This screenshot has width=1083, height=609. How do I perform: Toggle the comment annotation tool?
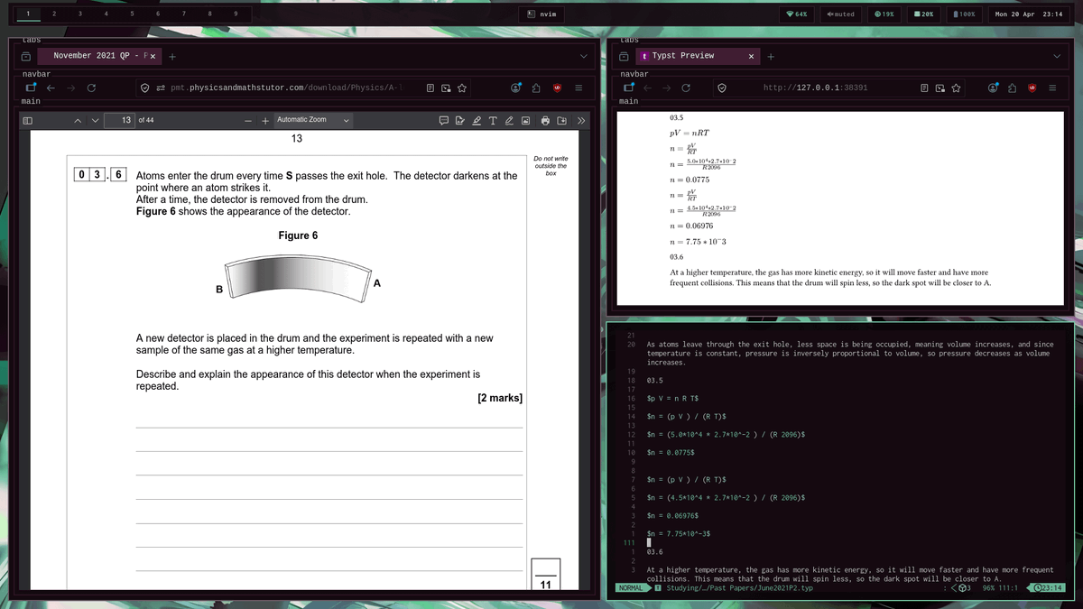(x=444, y=120)
